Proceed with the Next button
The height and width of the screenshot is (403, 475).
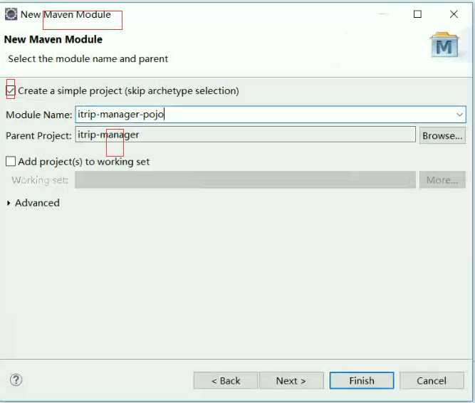click(x=291, y=381)
